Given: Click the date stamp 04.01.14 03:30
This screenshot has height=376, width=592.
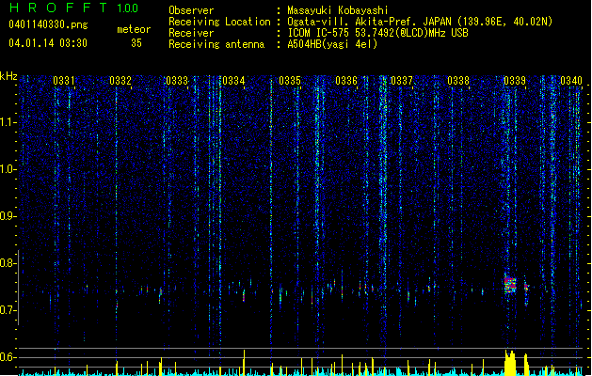Looking at the screenshot, I should 48,43.
